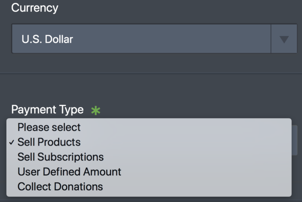Select Collect Donations payment type
This screenshot has width=302, height=202.
click(60, 186)
